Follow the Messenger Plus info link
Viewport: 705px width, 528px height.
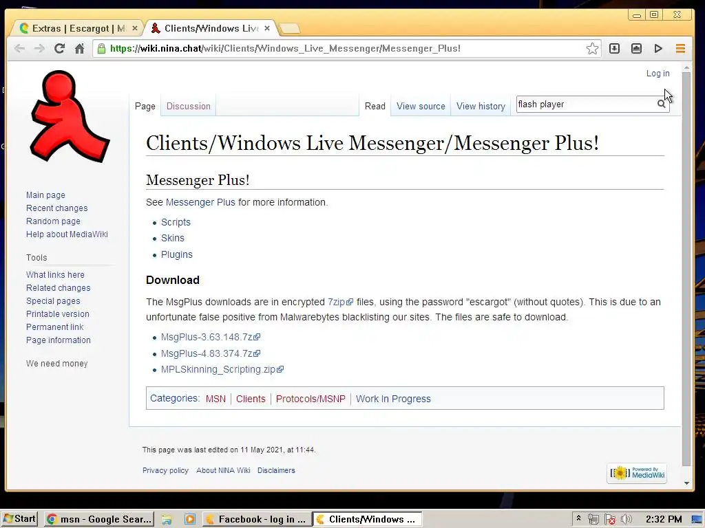(x=200, y=202)
